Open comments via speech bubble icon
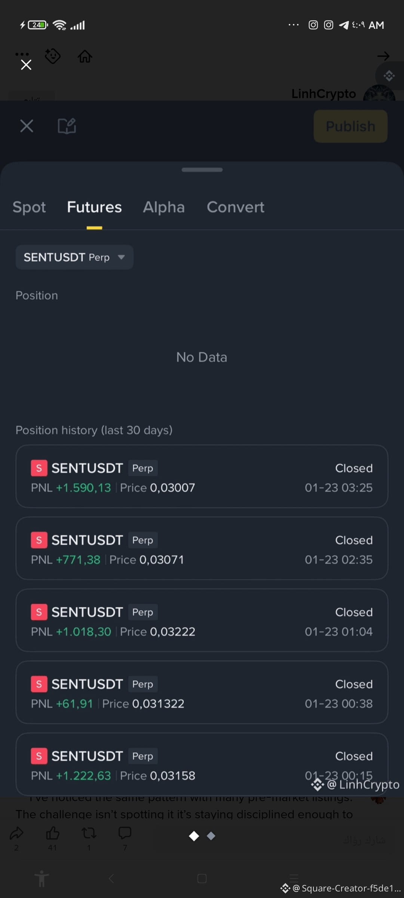Screen dimensions: 404x898 125,833
